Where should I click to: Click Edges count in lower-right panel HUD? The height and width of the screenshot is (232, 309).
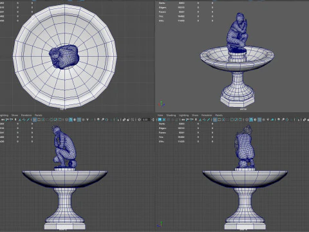182,128
